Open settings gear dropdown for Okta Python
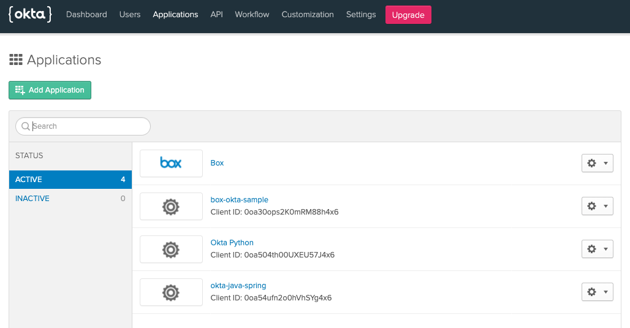The width and height of the screenshot is (630, 328). [x=597, y=249]
